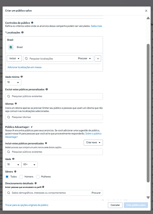
Task: Click info icon beside Excluir estes públicos personalizados
Action: tap(47, 89)
